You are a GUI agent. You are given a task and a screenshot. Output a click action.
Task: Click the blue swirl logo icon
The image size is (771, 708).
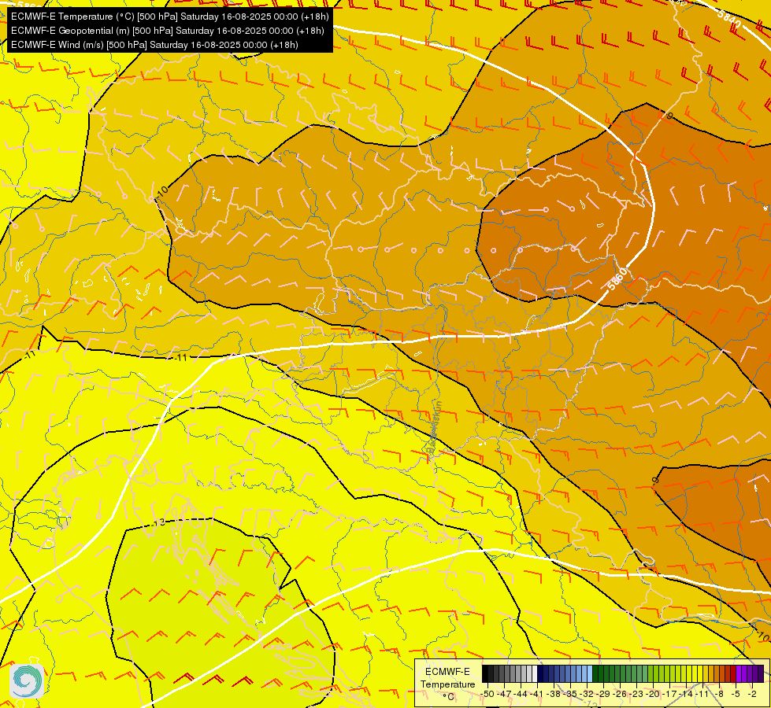(x=27, y=680)
